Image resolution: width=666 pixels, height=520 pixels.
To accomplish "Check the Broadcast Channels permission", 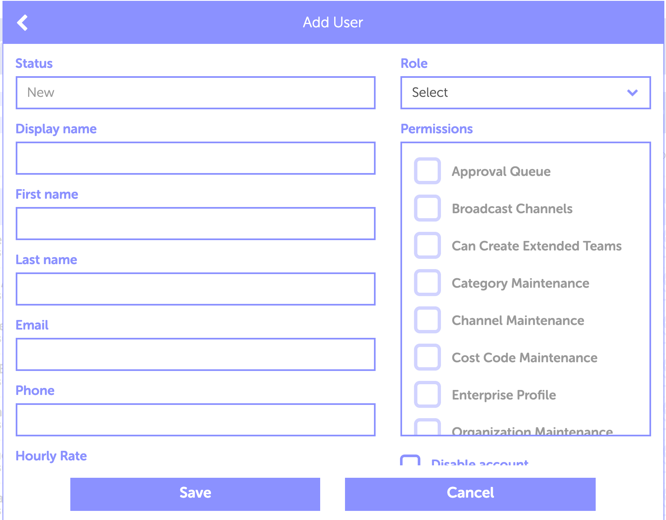I will pos(427,208).
